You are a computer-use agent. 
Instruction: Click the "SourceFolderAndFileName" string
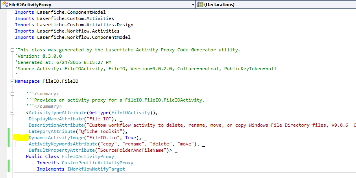click(x=133, y=150)
